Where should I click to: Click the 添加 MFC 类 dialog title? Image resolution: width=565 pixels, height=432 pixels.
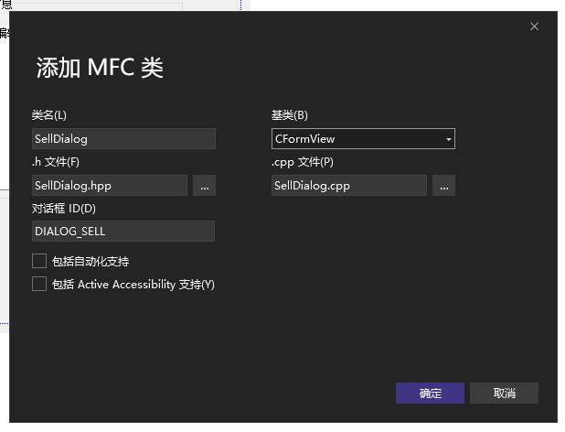coord(100,69)
